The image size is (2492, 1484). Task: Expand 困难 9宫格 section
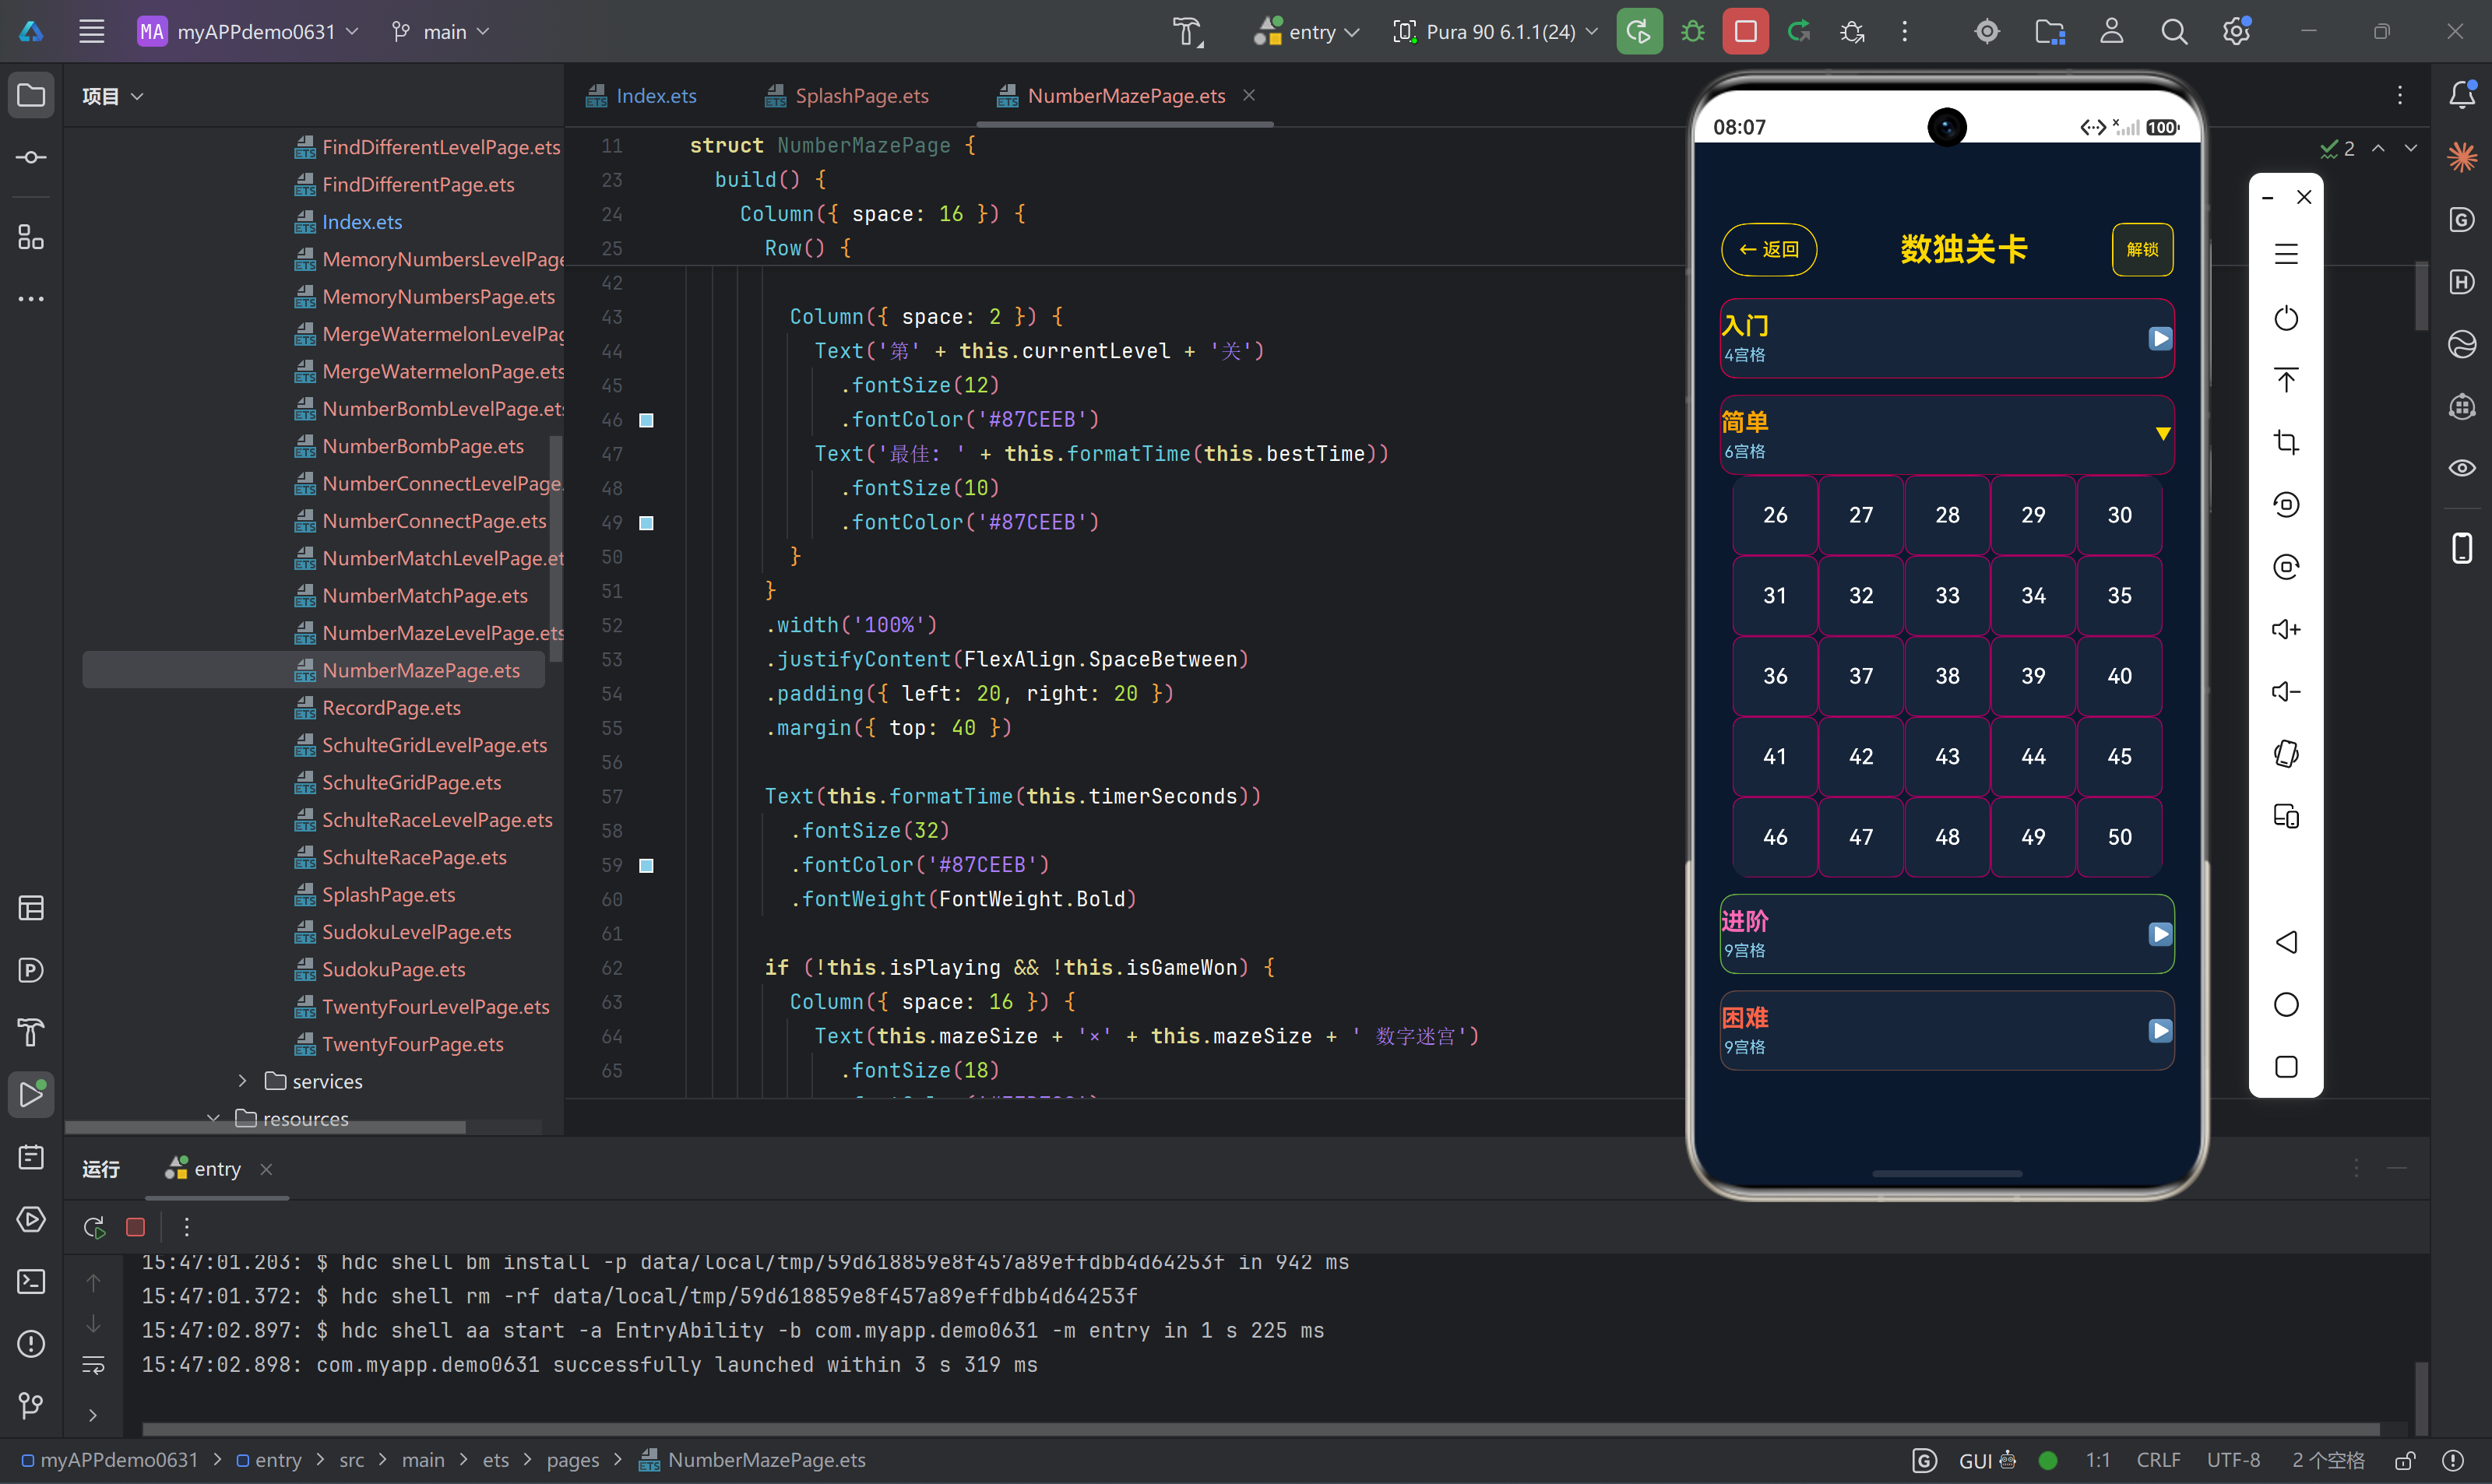point(1946,1030)
